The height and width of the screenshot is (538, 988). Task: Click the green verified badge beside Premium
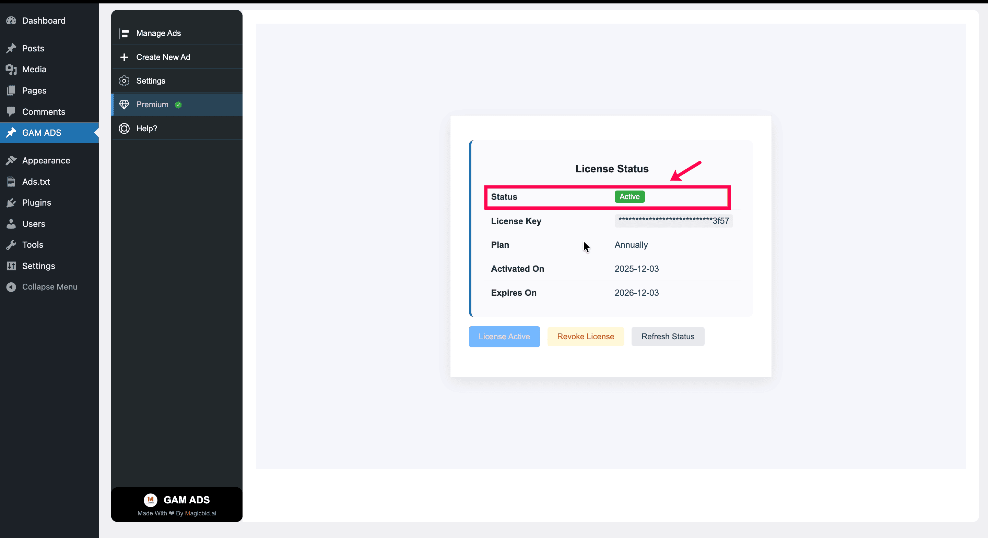pyautogui.click(x=178, y=105)
